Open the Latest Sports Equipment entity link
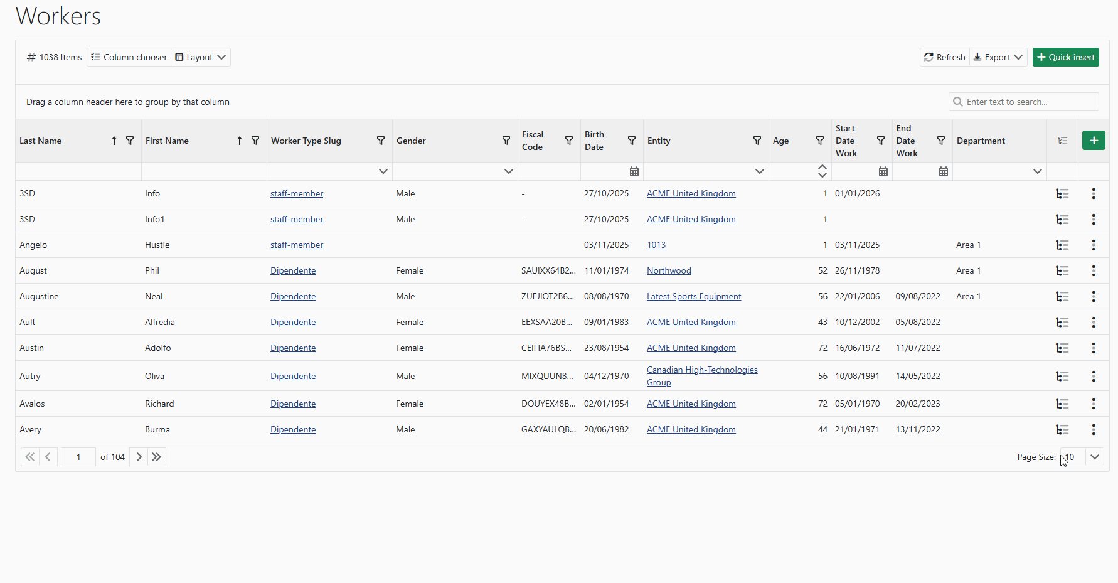1118x583 pixels. coord(693,296)
